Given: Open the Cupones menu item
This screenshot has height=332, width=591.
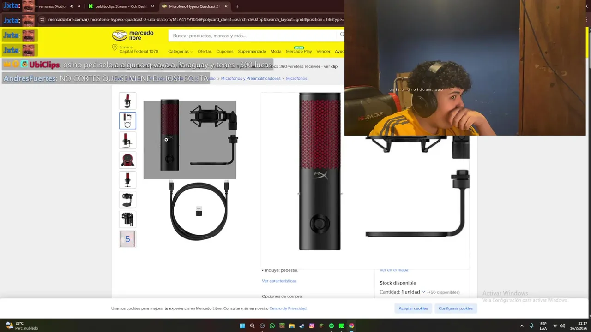Looking at the screenshot, I should (225, 51).
